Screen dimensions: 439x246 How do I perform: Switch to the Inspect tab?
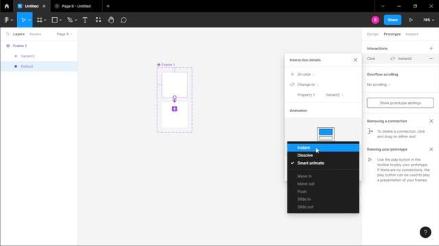(x=412, y=34)
